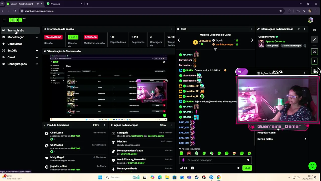Screen dimensions: 321x181
Task: Click the TRANSMITINDO session badge
Action: [53, 37]
